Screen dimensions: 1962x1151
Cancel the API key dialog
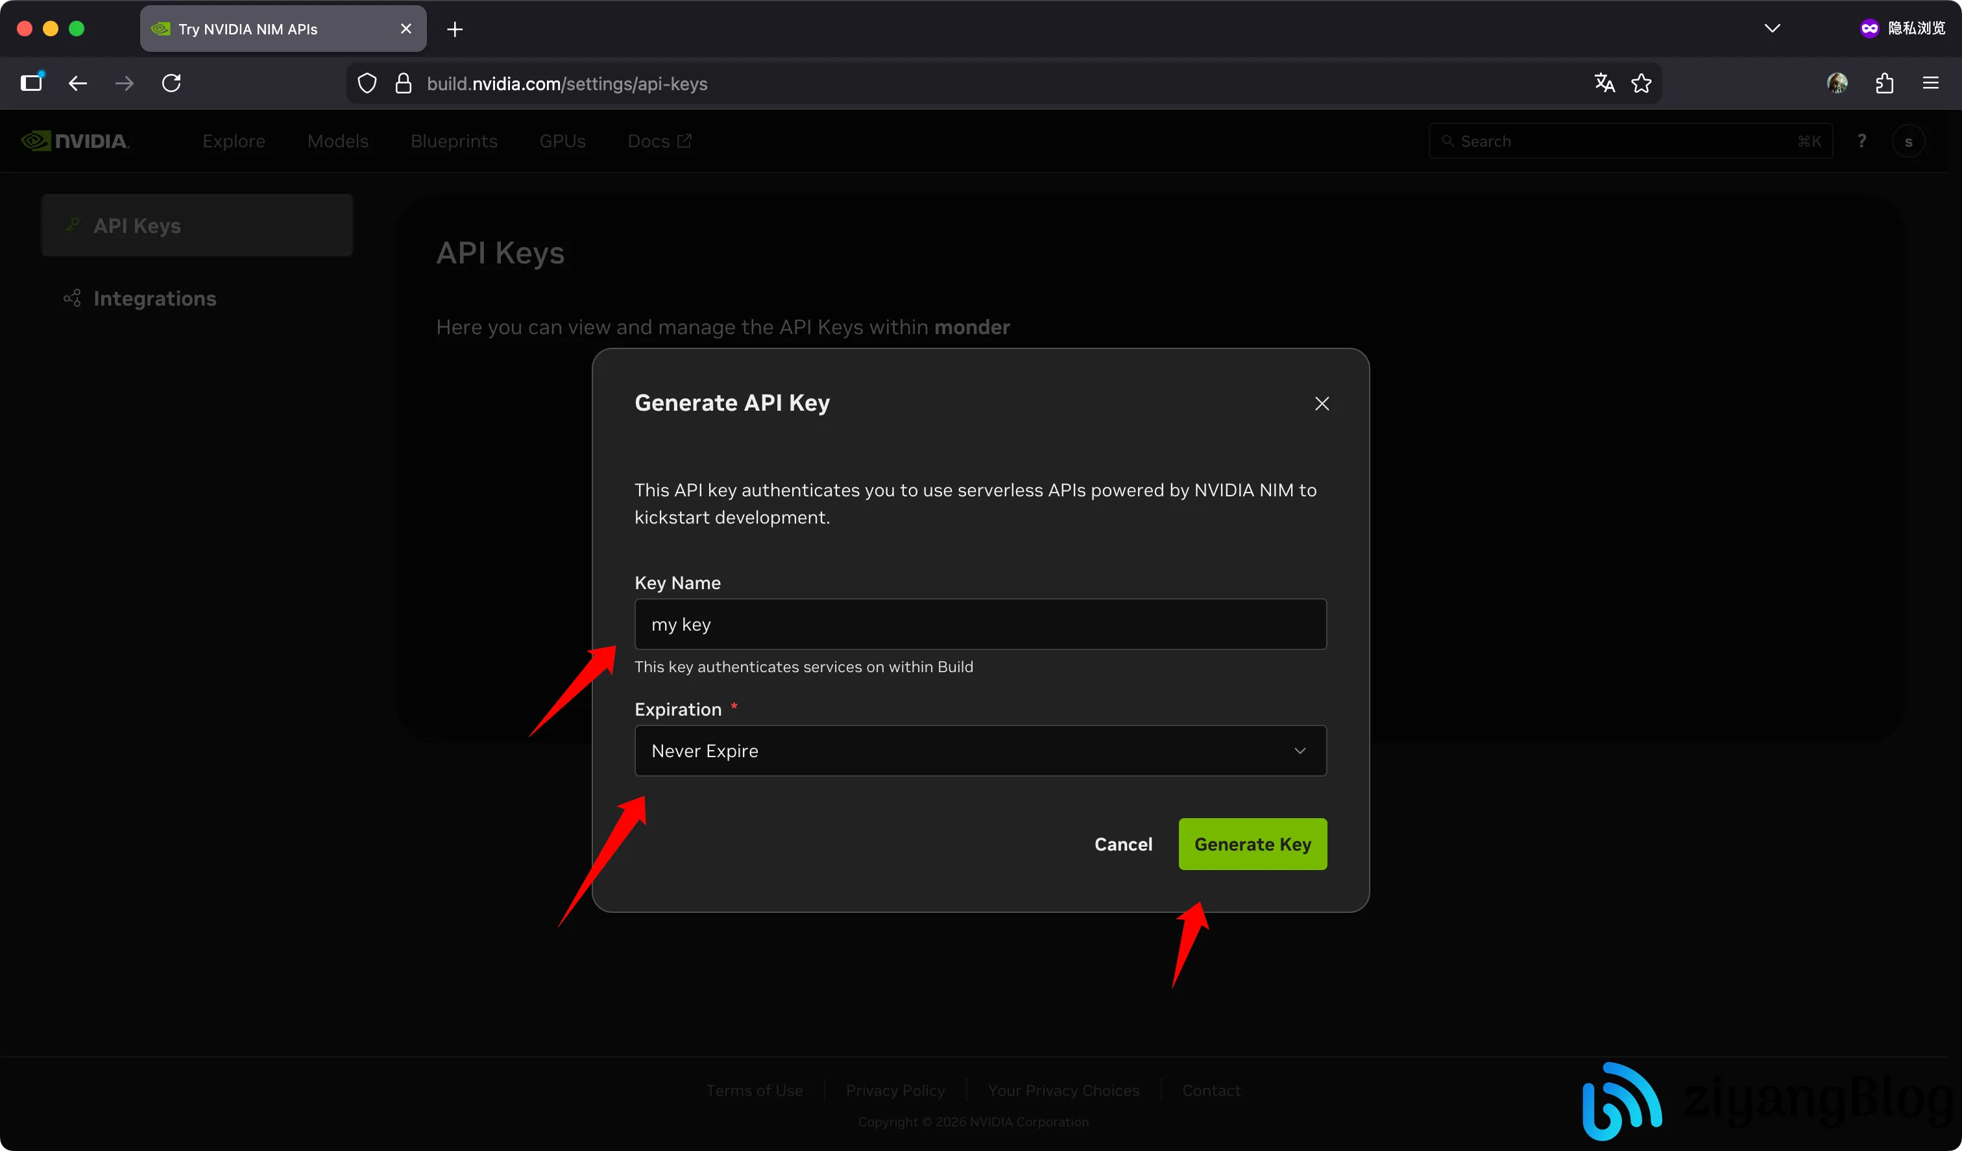pyautogui.click(x=1122, y=844)
